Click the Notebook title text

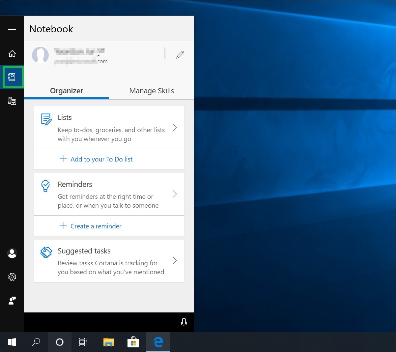coord(51,29)
